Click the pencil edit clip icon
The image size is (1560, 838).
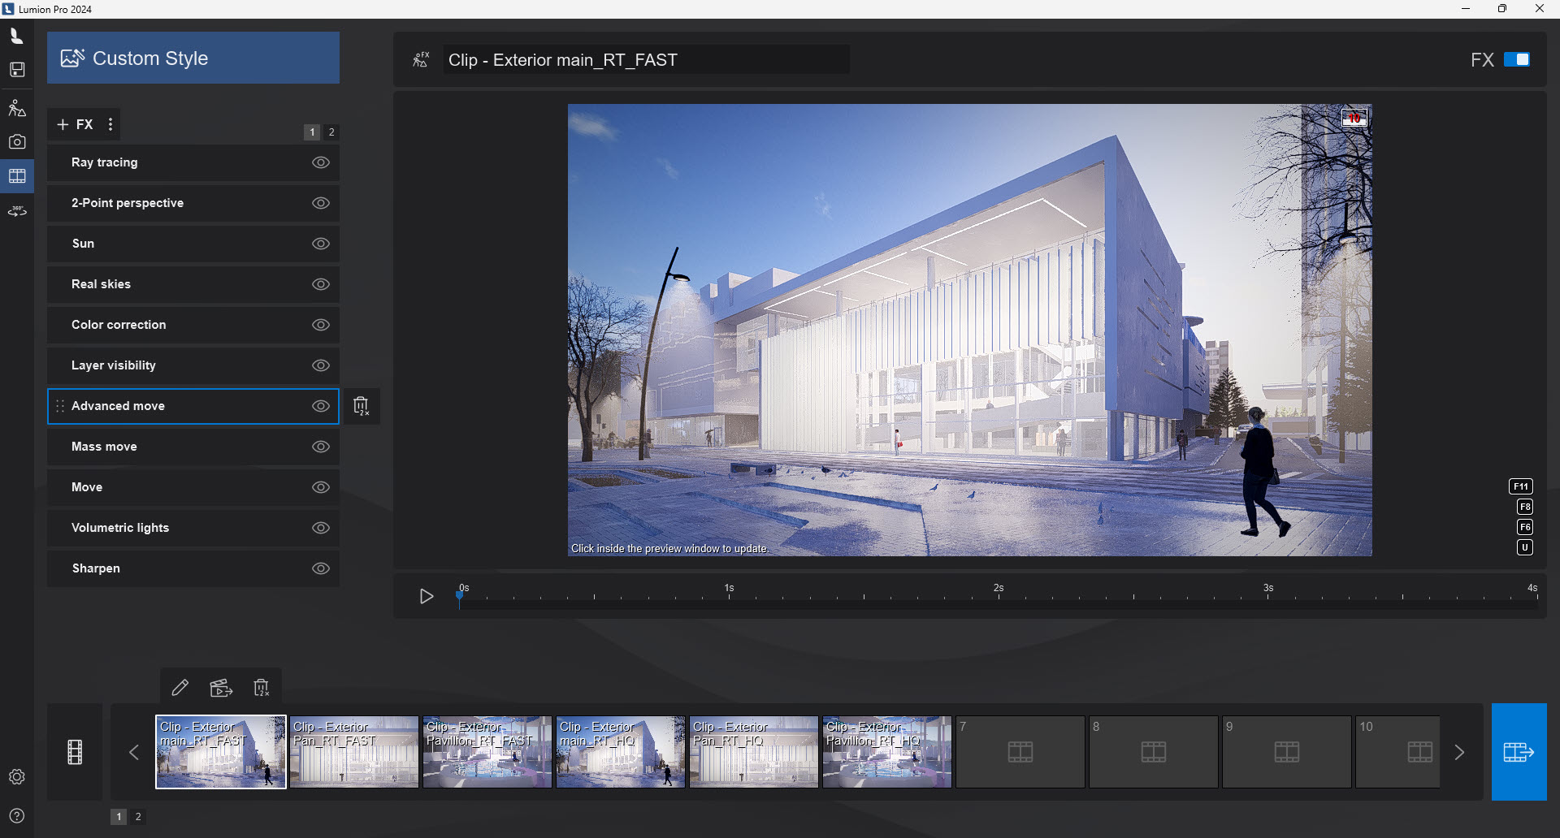pyautogui.click(x=180, y=688)
